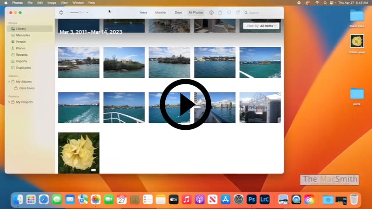Open the Image menu
The image size is (372, 209).
52,3
